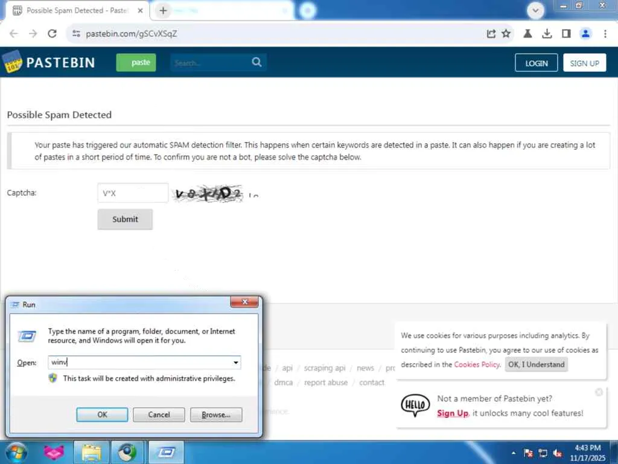Image resolution: width=618 pixels, height=464 pixels.
Task: Click the green paste button
Action: pyautogui.click(x=136, y=62)
